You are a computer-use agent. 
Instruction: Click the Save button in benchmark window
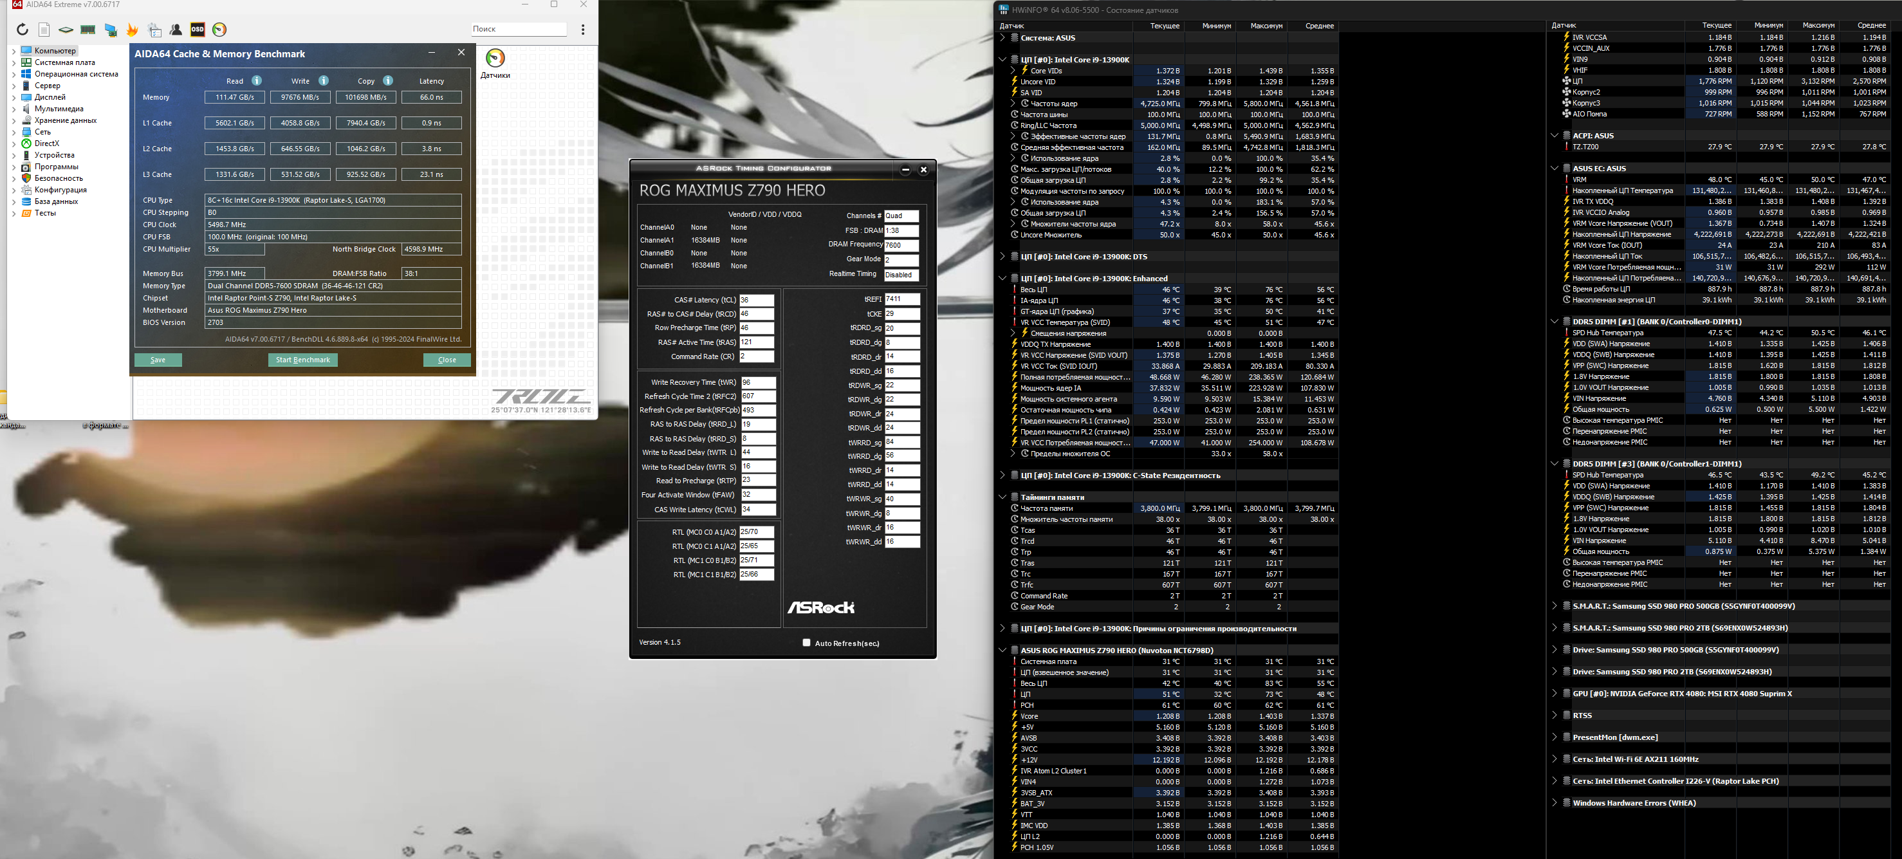point(158,360)
